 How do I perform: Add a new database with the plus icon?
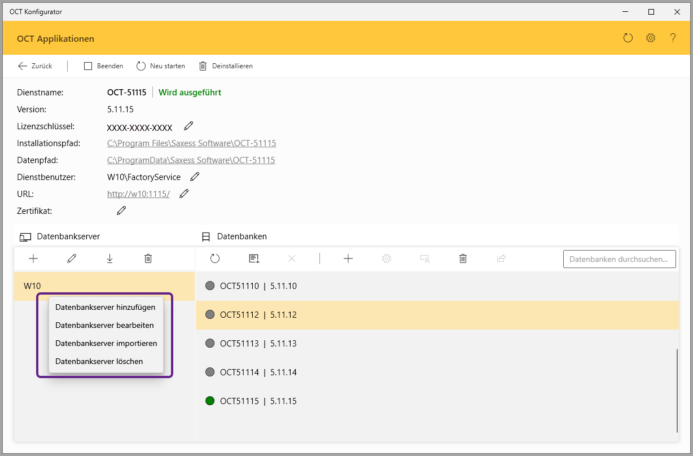pyautogui.click(x=348, y=258)
